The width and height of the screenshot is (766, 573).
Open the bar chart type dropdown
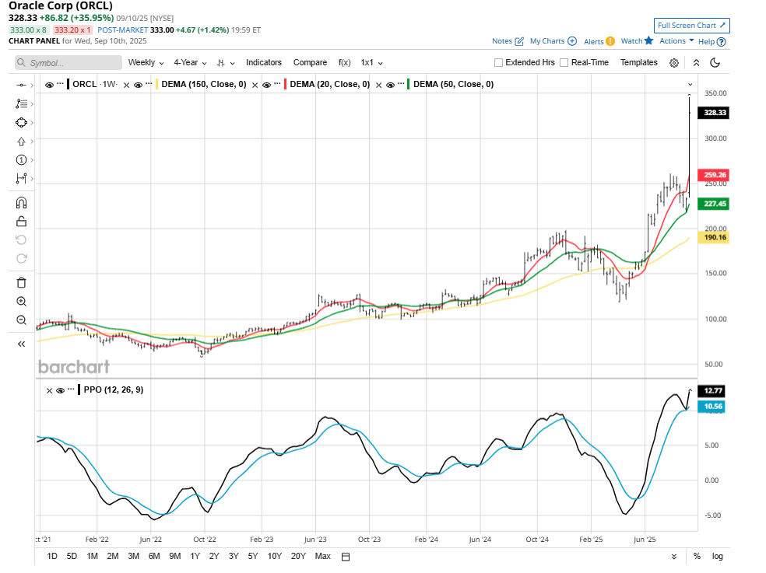pos(226,63)
